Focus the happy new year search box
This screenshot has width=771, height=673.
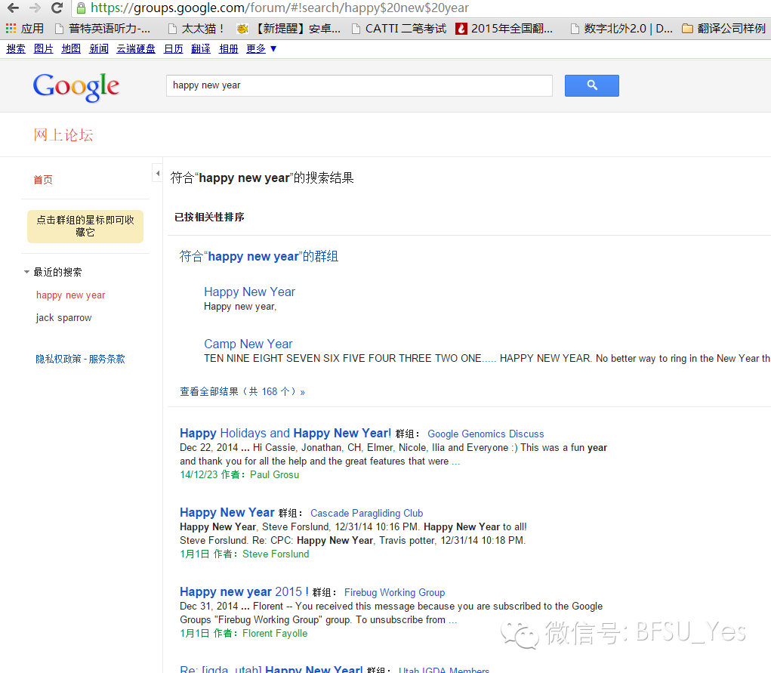tap(359, 85)
